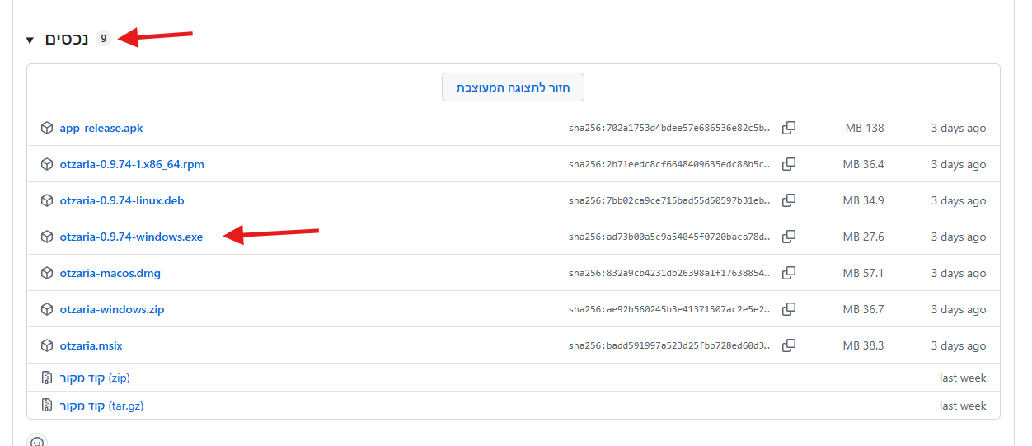Viewport: 1032px width, 446px height.
Task: Click the חזור לתצוגה המעוצבת button
Action: tap(513, 87)
